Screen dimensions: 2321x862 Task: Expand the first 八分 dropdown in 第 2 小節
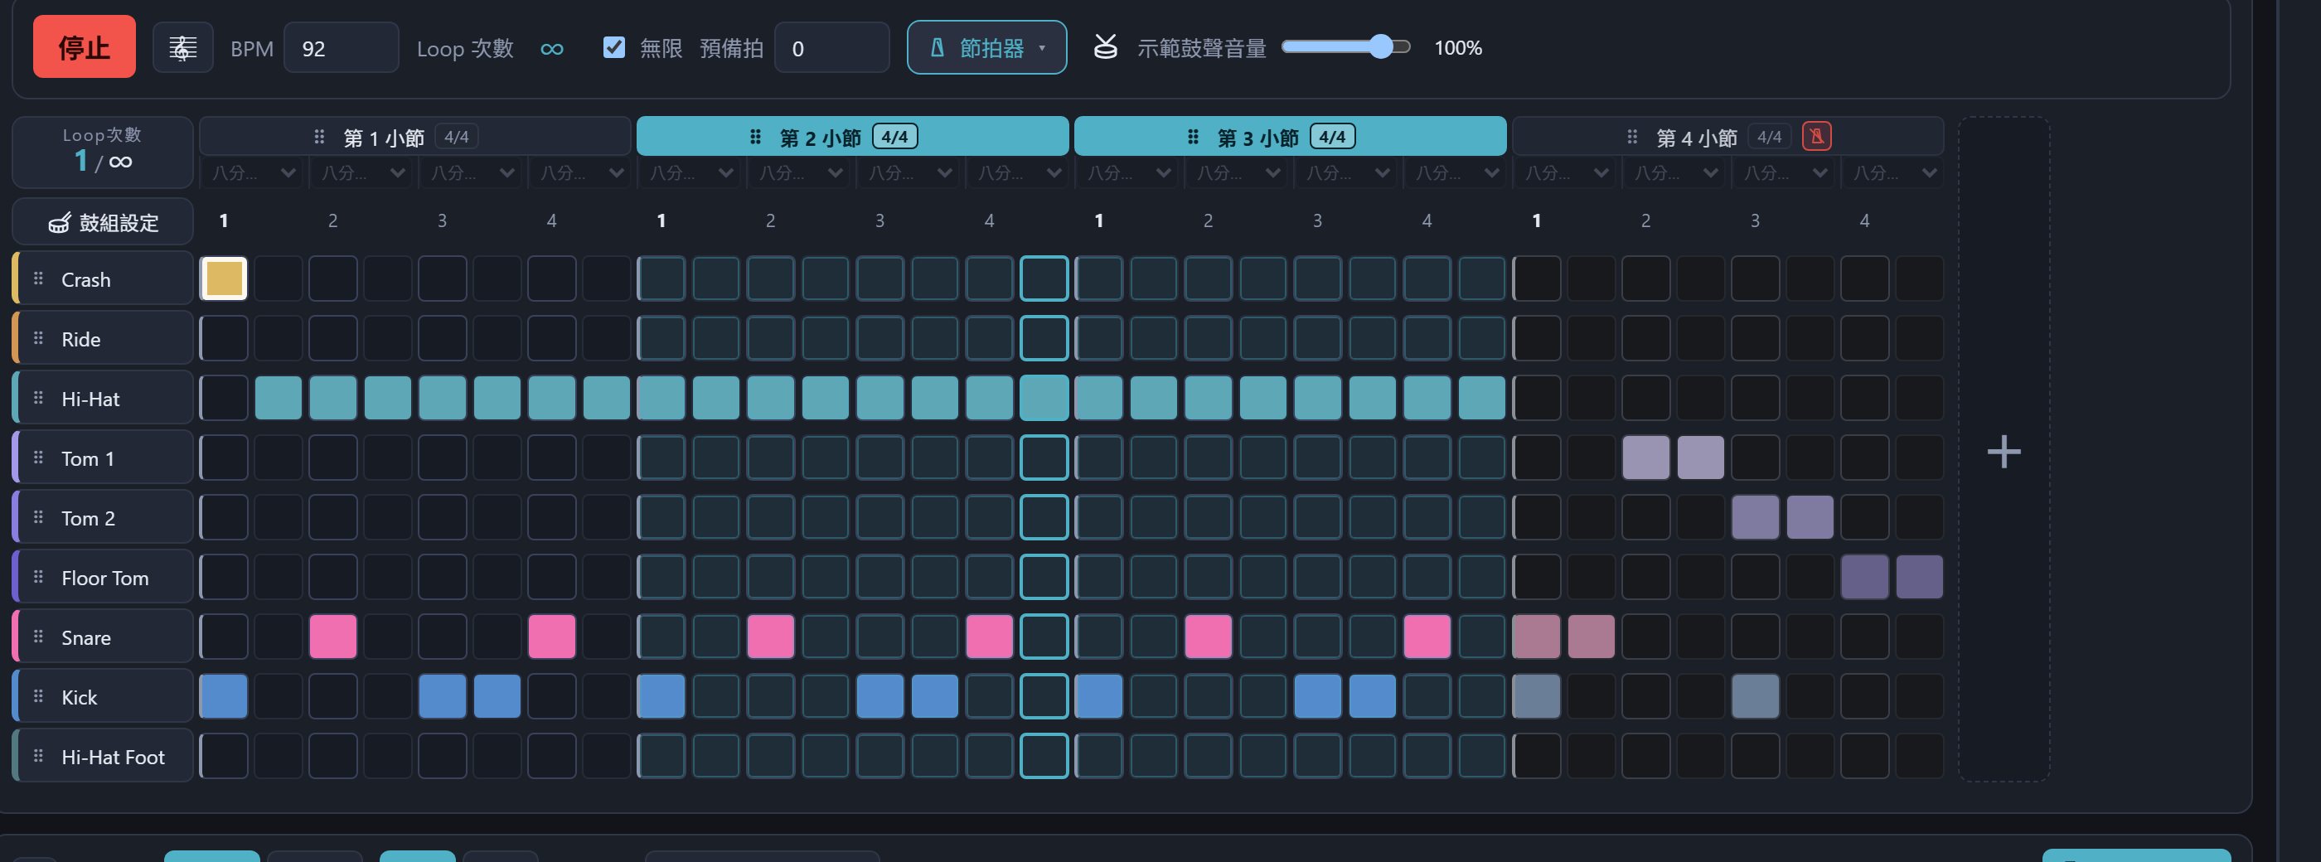(691, 173)
